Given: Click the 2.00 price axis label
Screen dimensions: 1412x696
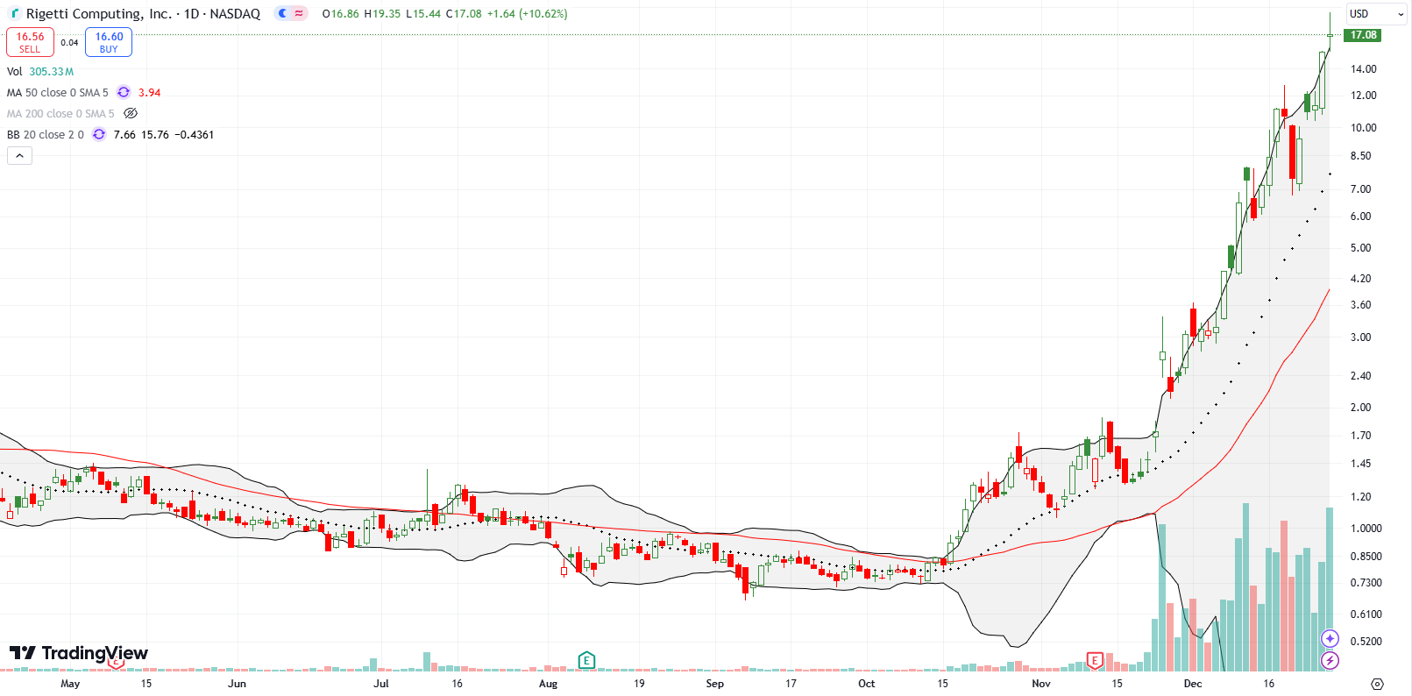Looking at the screenshot, I should pyautogui.click(x=1360, y=408).
